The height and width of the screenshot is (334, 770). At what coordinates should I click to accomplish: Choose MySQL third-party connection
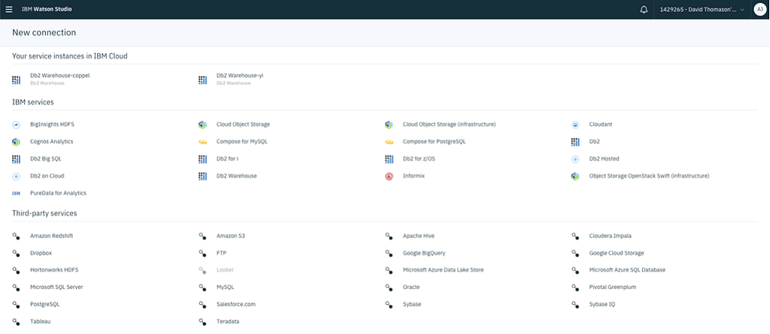tap(226, 287)
